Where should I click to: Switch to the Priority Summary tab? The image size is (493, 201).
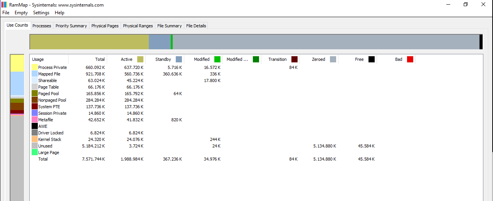tap(71, 26)
